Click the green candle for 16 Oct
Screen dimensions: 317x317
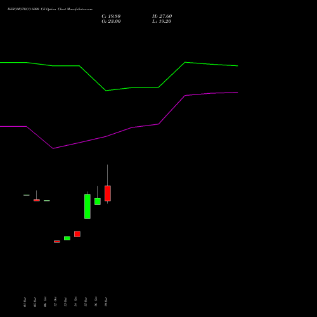98,201
